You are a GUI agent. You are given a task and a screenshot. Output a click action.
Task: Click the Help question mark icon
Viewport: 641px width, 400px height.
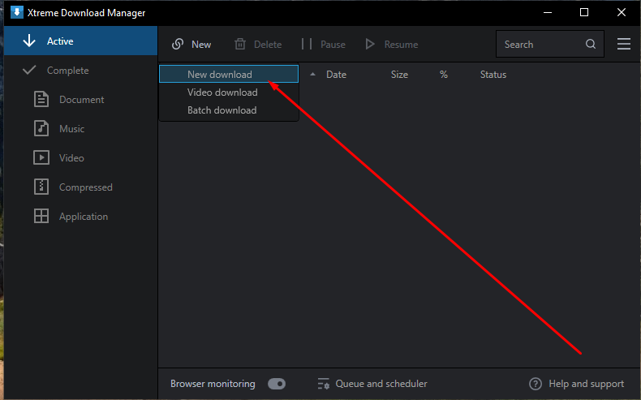click(536, 384)
